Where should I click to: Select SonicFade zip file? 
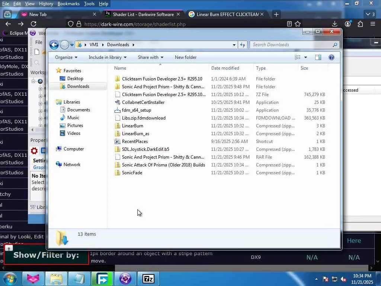(x=132, y=173)
